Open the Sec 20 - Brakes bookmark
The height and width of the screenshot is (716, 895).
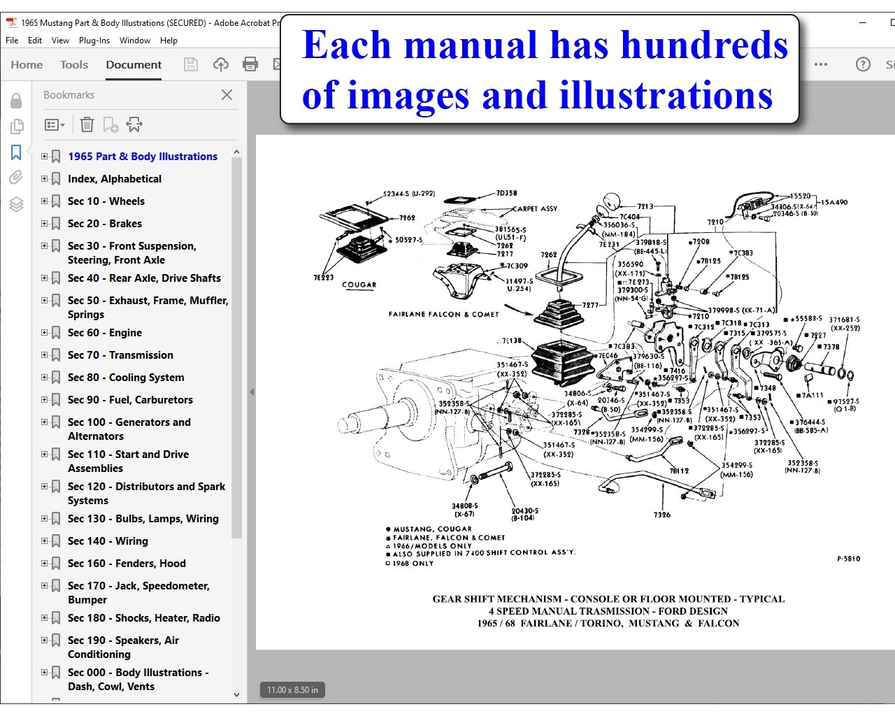(x=105, y=224)
